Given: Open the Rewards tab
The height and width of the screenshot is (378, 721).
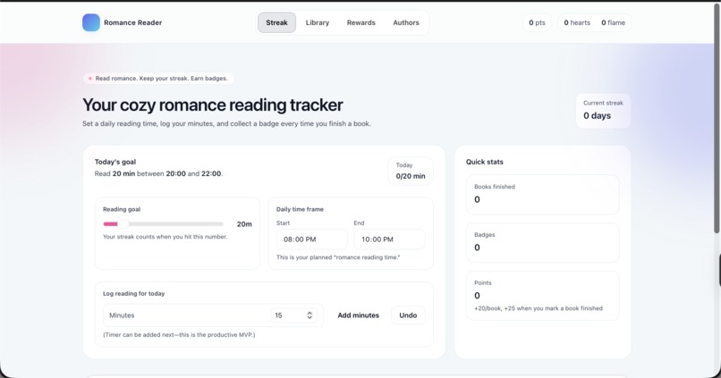Looking at the screenshot, I should pos(361,22).
